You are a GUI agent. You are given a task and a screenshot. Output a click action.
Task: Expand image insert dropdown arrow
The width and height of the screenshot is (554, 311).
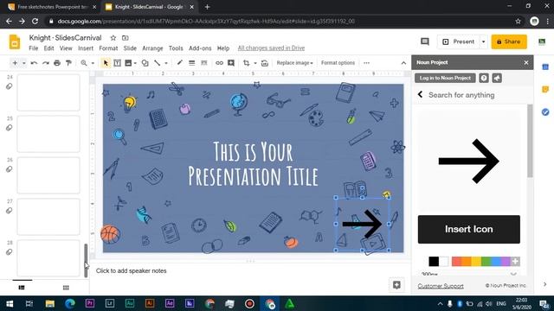coord(135,63)
